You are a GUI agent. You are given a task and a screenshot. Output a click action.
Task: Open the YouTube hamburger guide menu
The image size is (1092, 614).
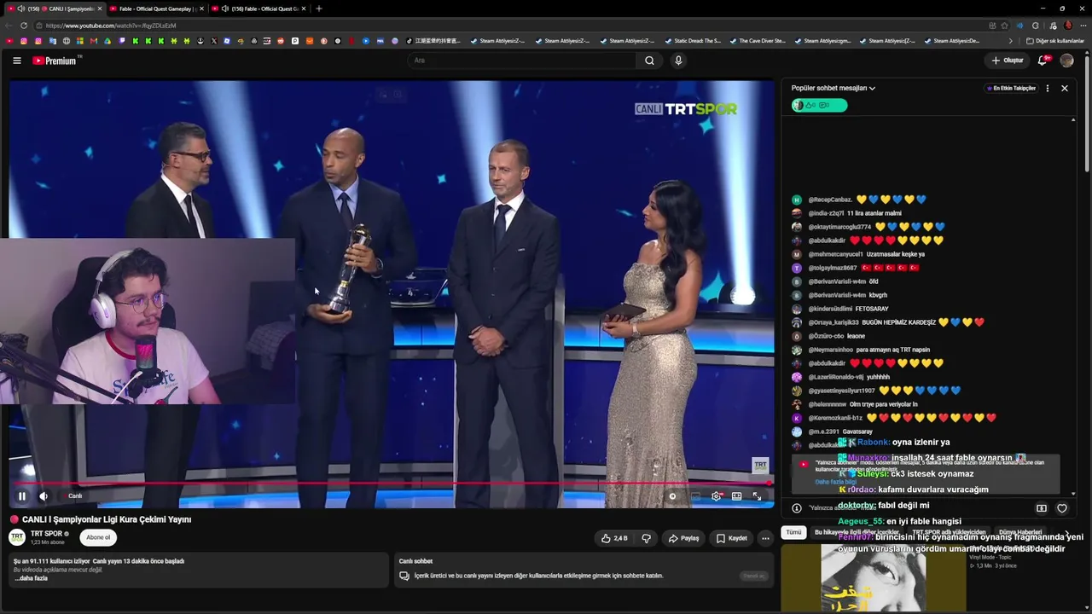click(16, 61)
